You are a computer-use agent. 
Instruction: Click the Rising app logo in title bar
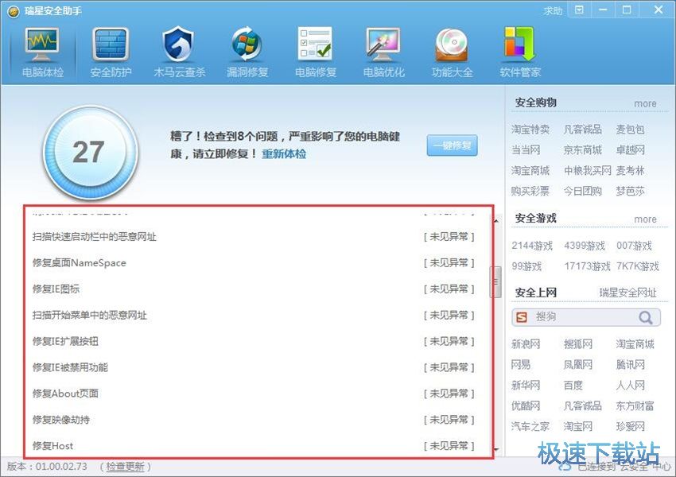[13, 11]
